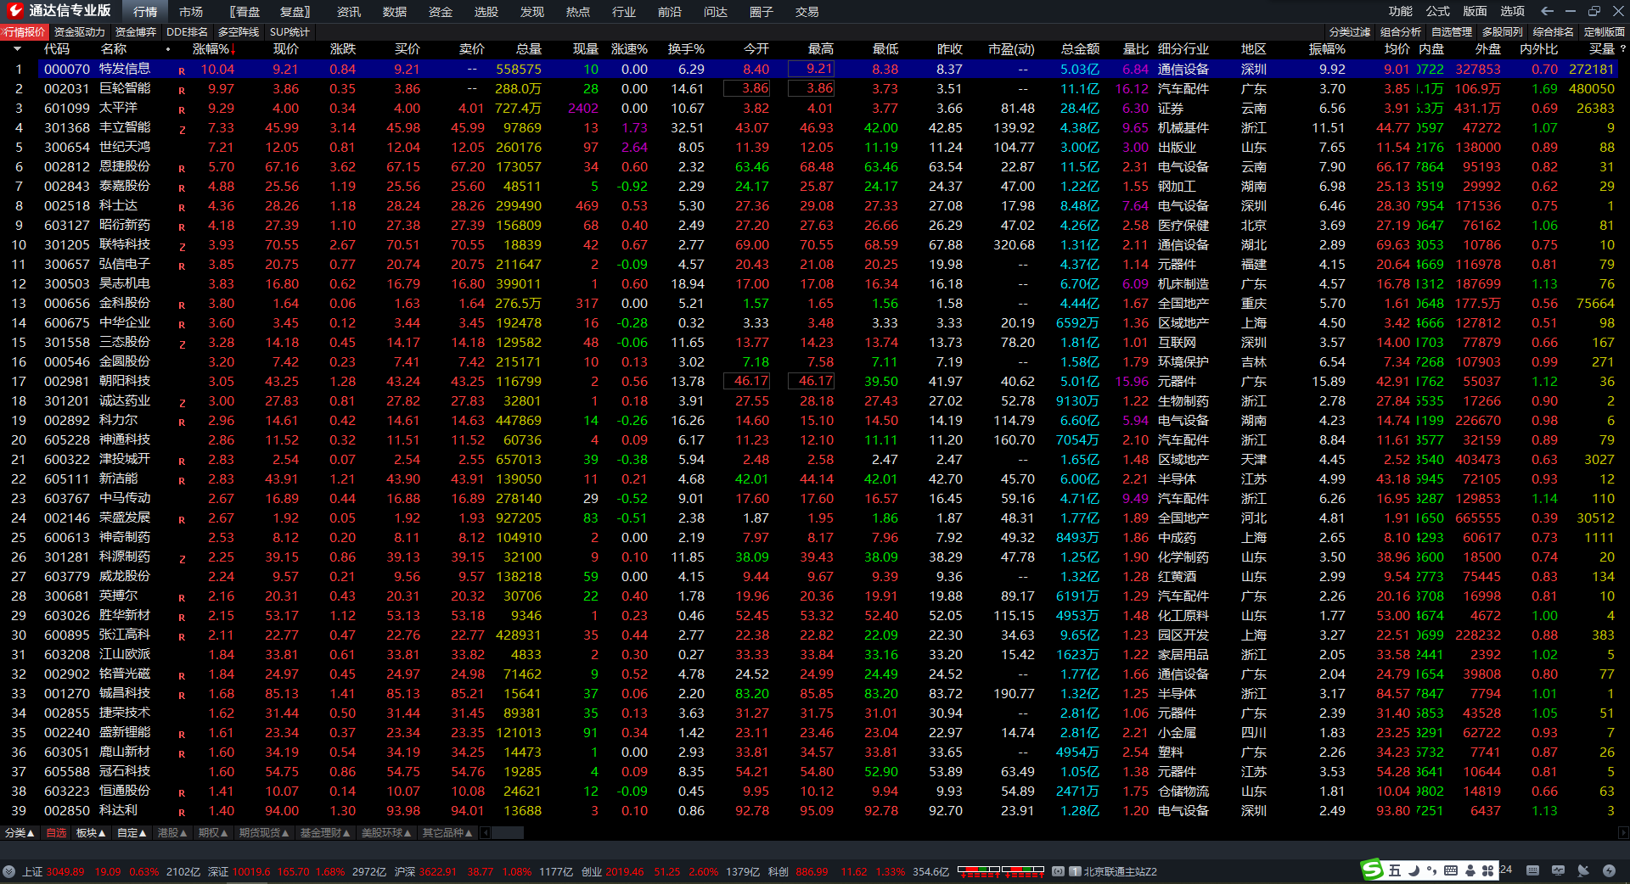This screenshot has width=1630, height=884.
Task: Select the 太平洋 stock row
Action: pyautogui.click(x=811, y=108)
